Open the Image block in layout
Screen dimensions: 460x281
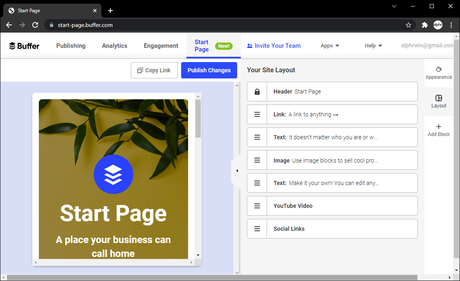(x=332, y=160)
